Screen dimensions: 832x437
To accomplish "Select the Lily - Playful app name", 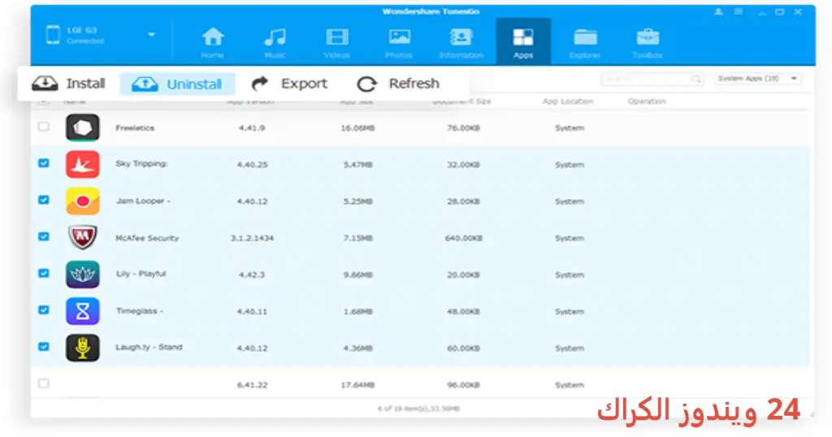I will [x=141, y=274].
